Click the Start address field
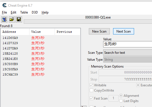This screenshot has width=152, height=107. [126, 72]
